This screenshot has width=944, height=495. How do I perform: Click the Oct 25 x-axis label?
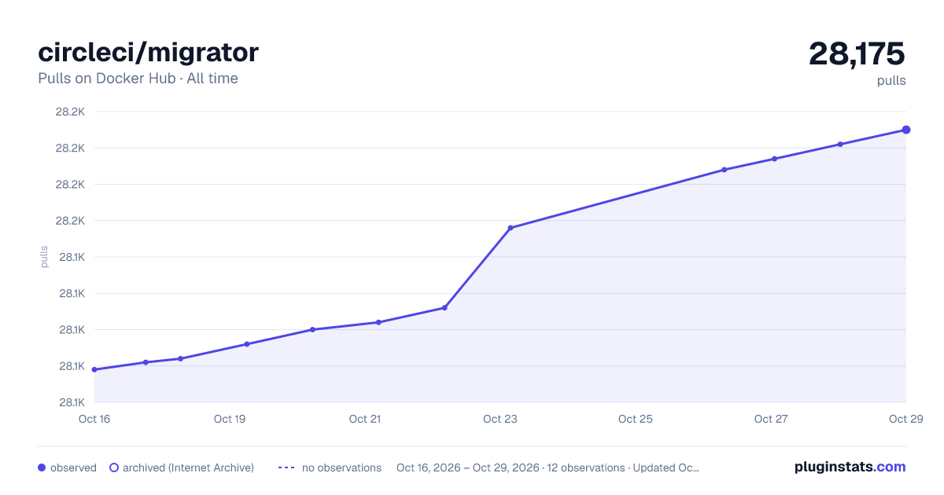[x=636, y=419]
